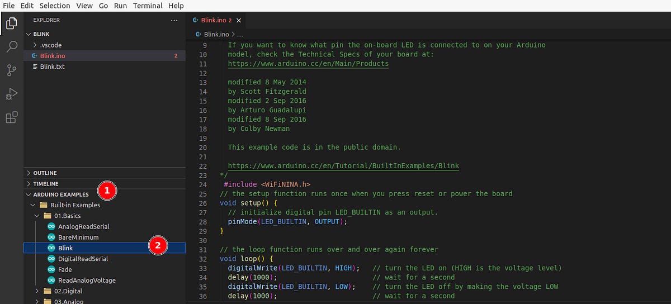671x304 pixels.
Task: Open the Search view icon
Action: pos(11,47)
